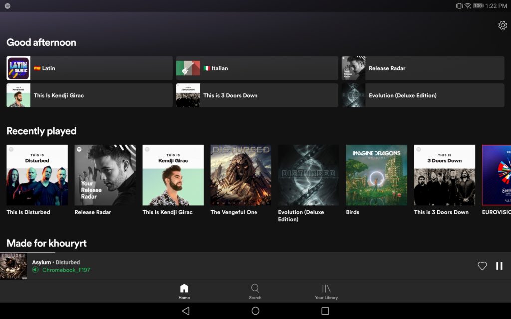Open Your Library tab

point(326,291)
